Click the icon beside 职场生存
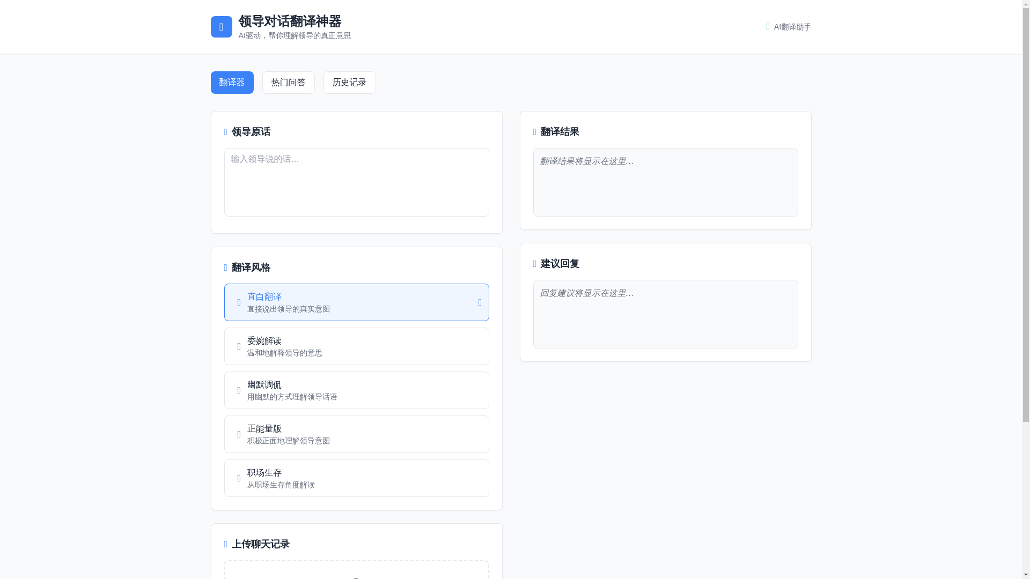 pyautogui.click(x=239, y=478)
